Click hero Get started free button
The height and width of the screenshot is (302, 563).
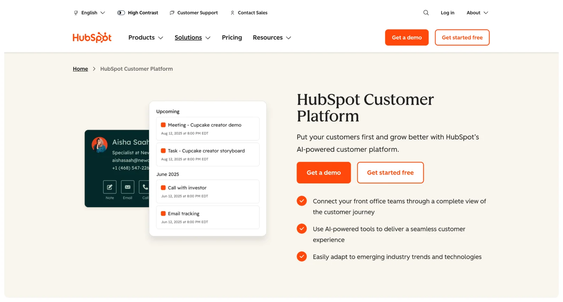click(390, 172)
